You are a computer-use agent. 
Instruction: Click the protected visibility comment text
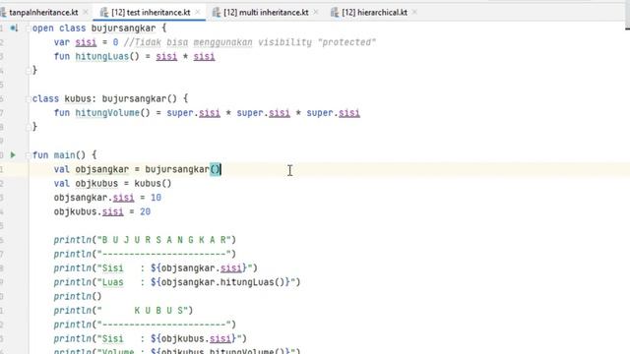click(x=249, y=42)
